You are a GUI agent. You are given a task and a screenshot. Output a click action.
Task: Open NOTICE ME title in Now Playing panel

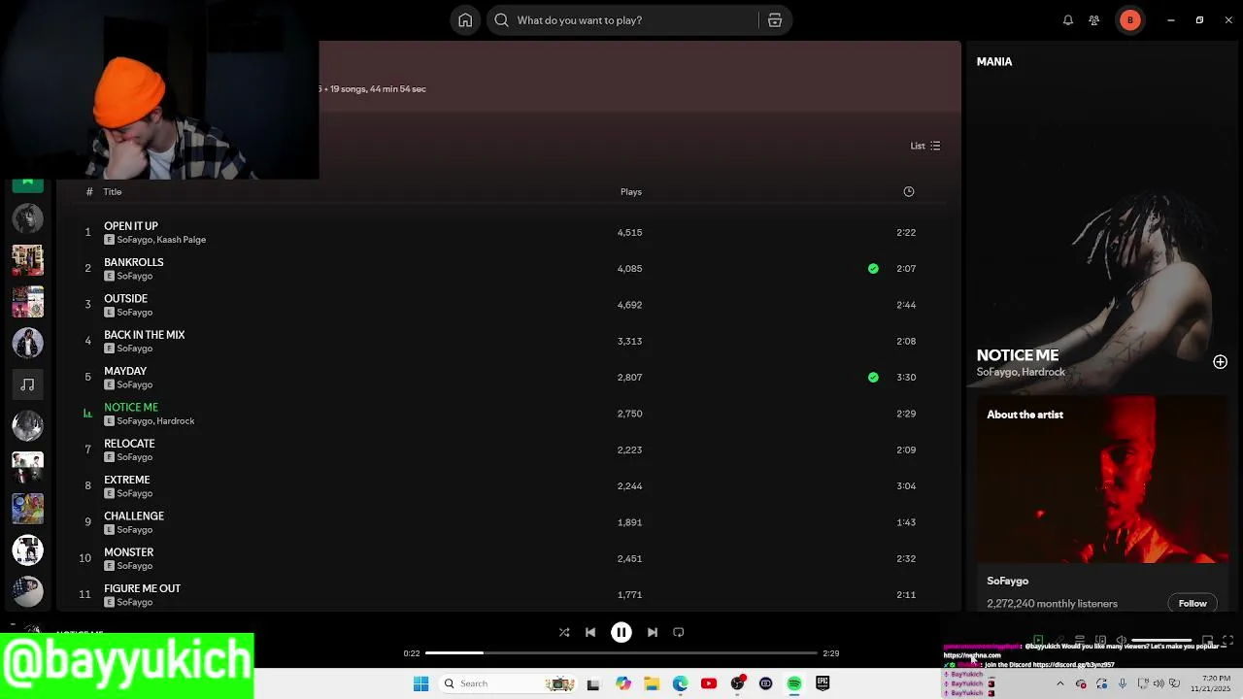coord(1018,355)
